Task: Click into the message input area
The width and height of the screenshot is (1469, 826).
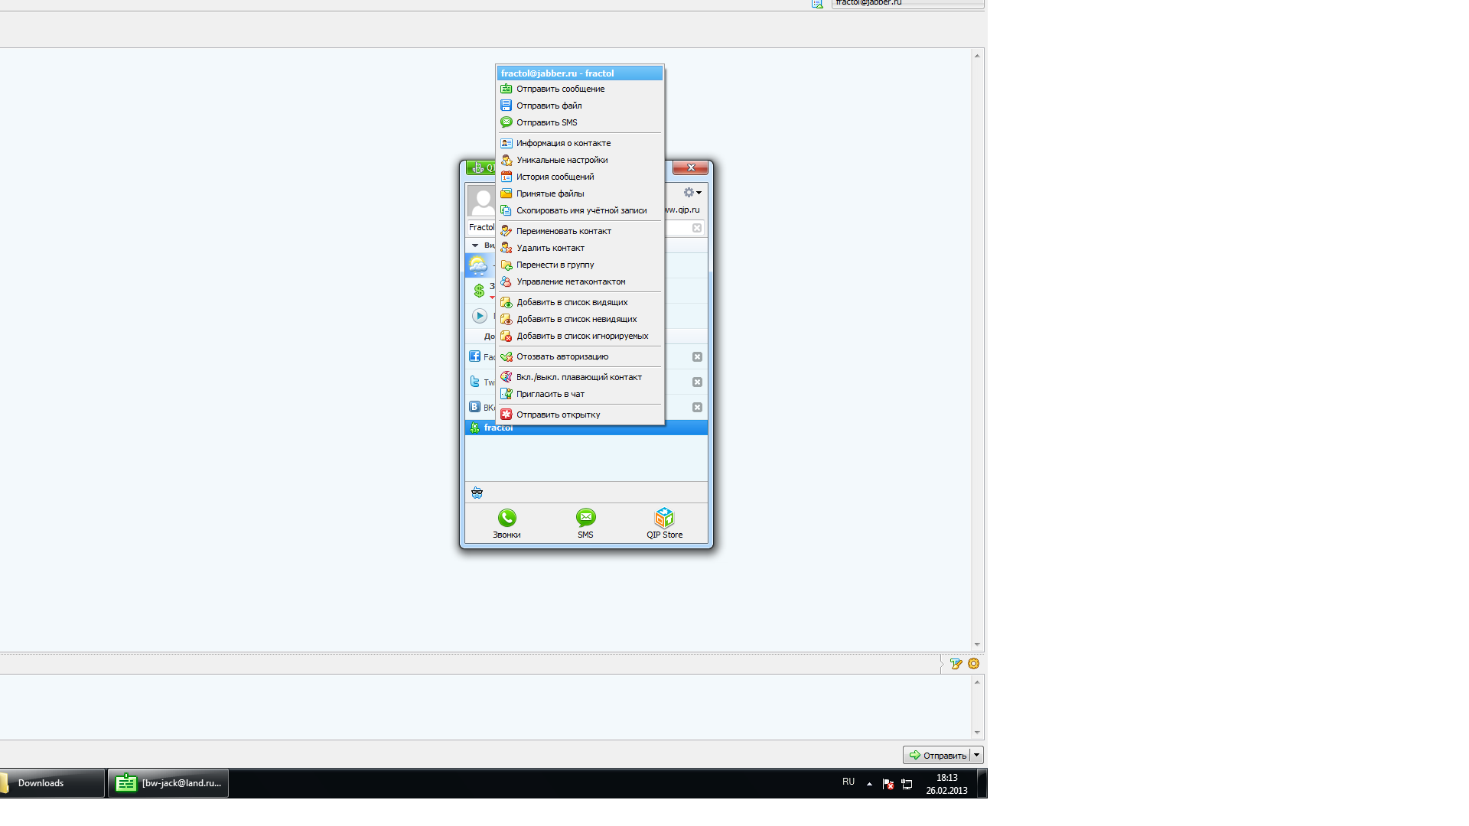Action: [x=485, y=707]
